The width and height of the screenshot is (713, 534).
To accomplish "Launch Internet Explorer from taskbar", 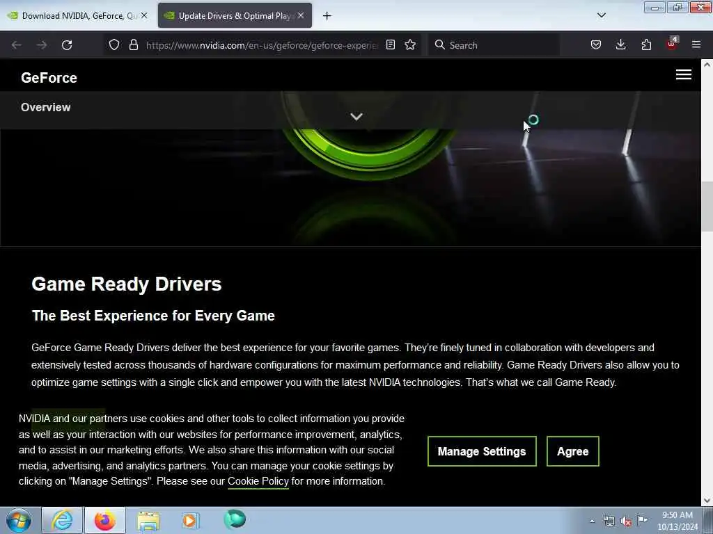I will [x=62, y=520].
